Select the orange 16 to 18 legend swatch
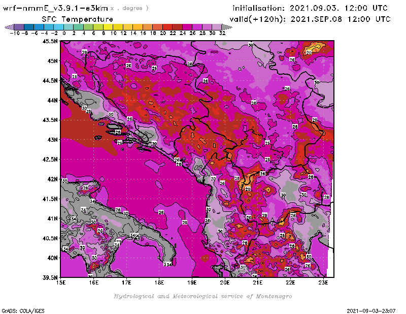This screenshot has height=314, width=406. (x=148, y=27)
